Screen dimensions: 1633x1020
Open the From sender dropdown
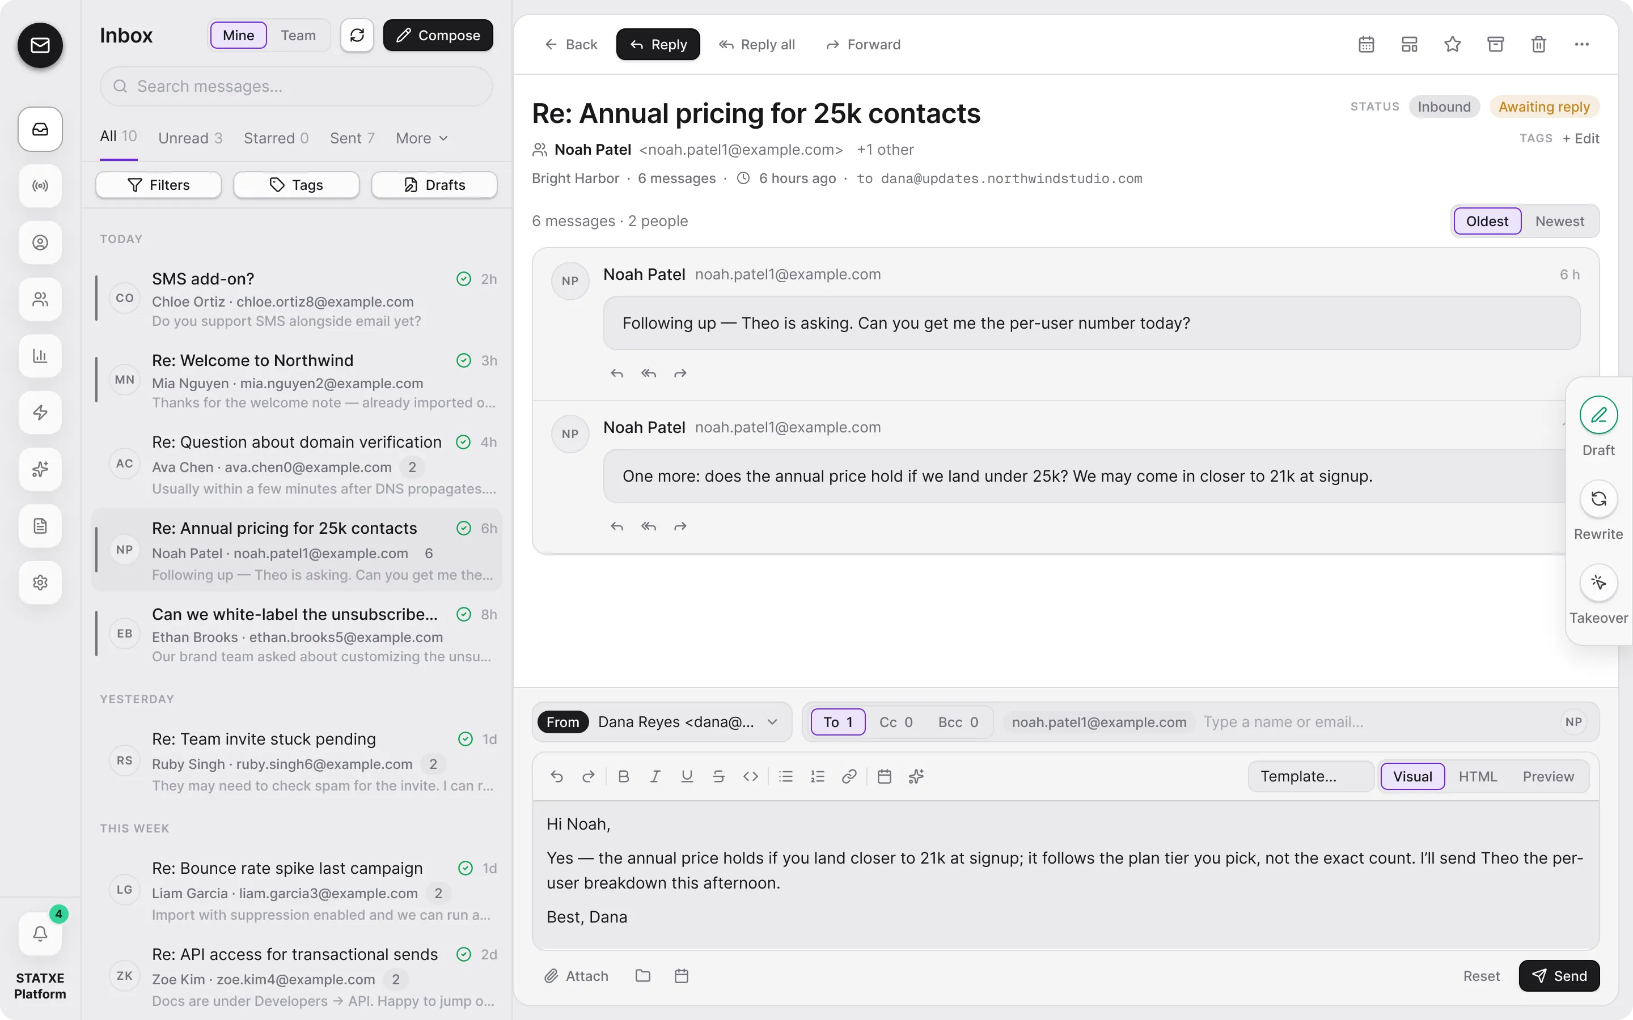[x=662, y=722]
